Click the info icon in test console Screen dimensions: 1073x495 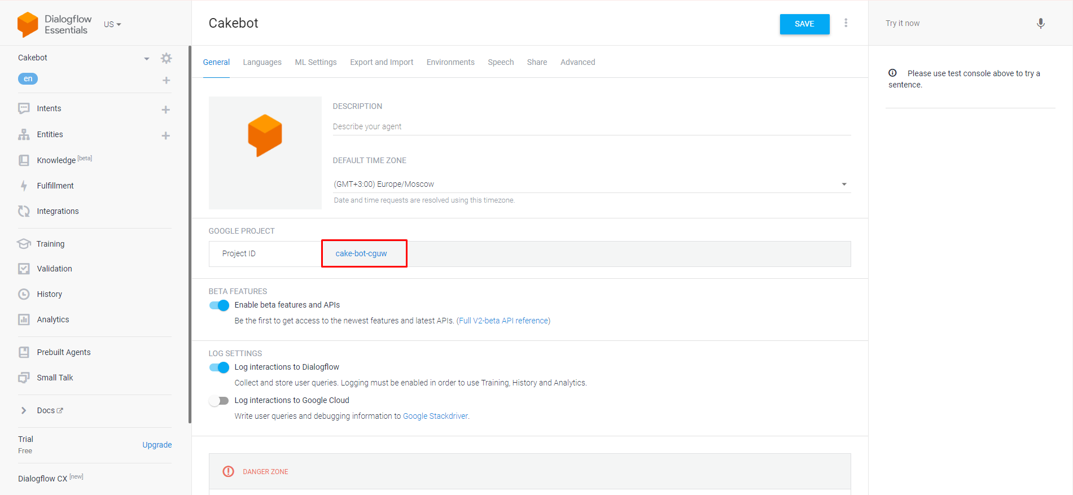[892, 73]
